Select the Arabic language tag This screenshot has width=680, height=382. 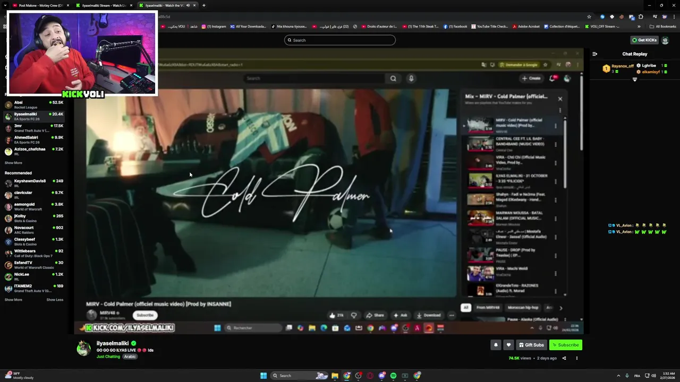[130, 357]
